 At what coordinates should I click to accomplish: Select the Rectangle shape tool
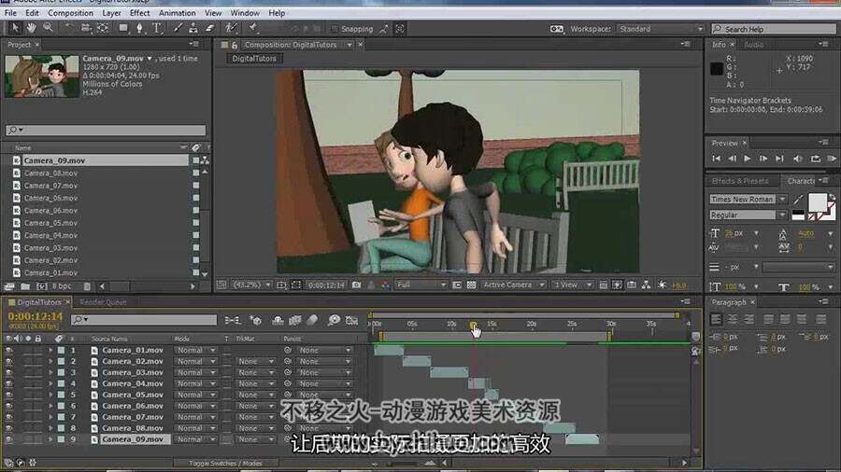[x=123, y=28]
